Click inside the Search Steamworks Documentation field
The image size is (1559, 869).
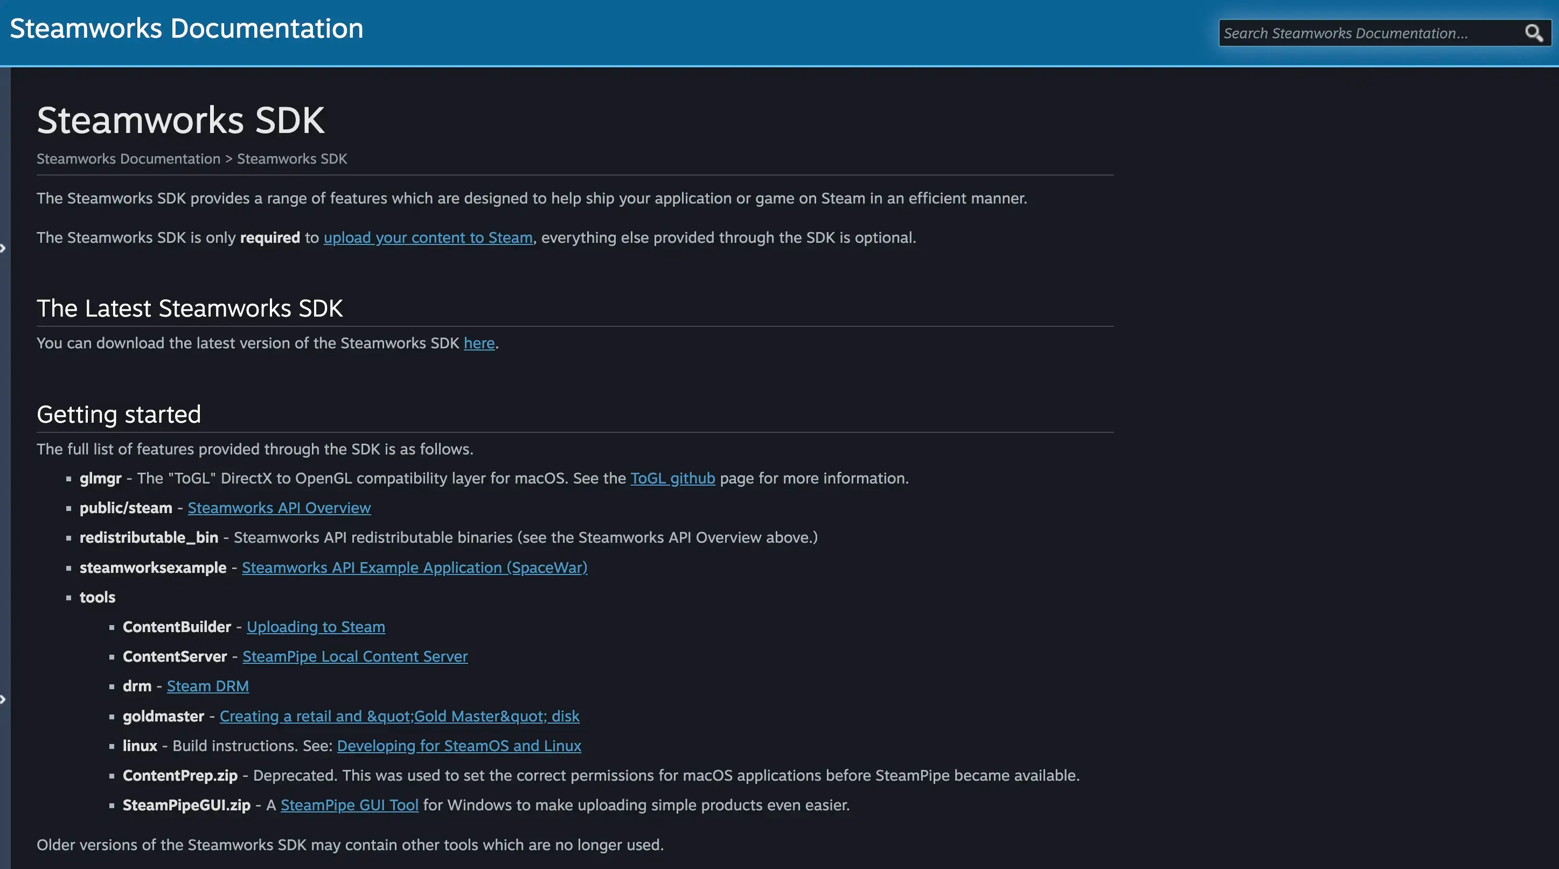pos(1362,33)
